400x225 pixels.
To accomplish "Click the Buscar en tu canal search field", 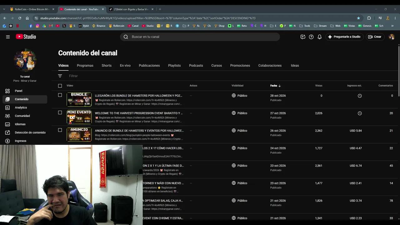I will pos(200,37).
